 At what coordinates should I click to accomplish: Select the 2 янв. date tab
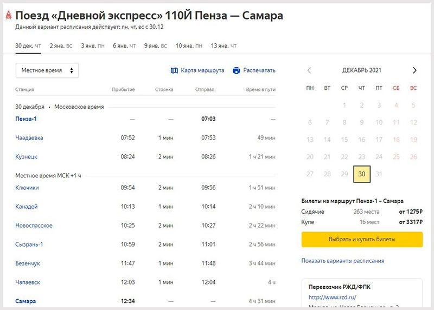point(61,46)
